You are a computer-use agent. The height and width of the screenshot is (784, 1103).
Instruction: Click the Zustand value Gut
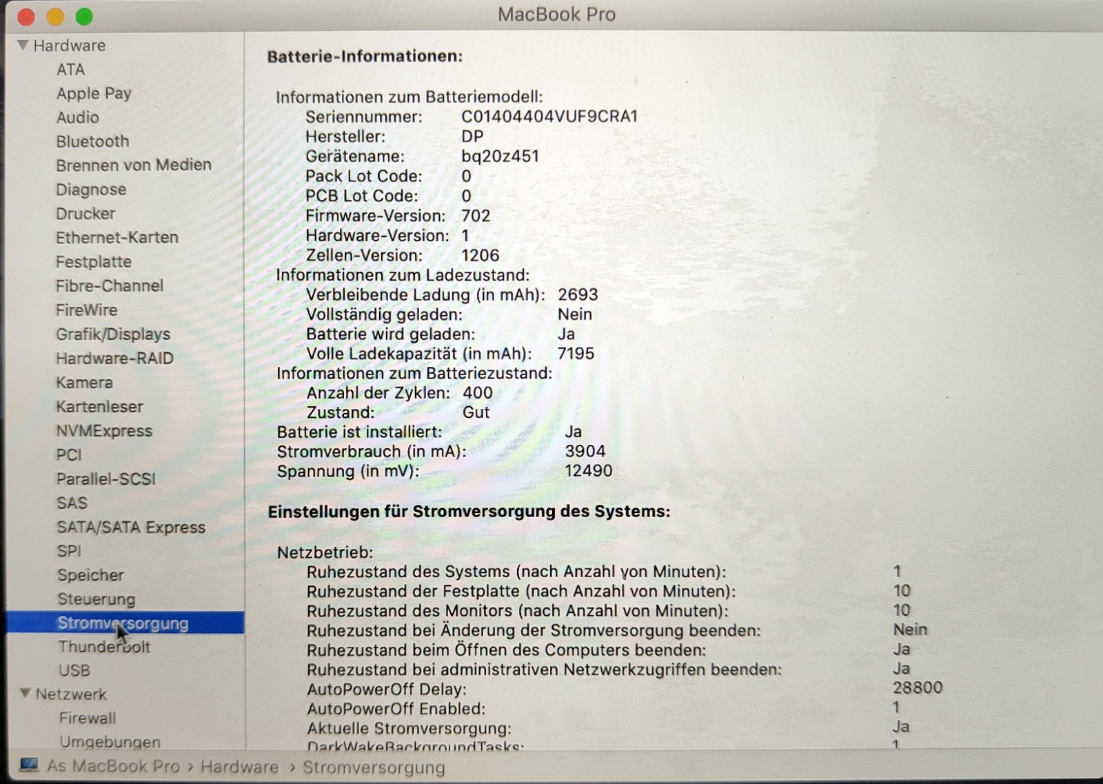(x=476, y=412)
